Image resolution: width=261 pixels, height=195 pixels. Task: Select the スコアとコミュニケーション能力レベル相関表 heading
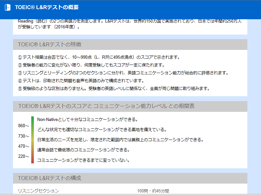click(x=107, y=106)
